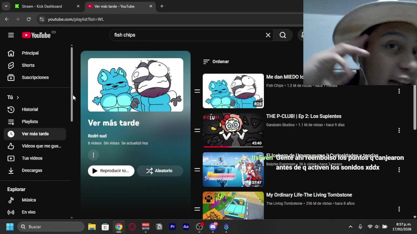Open Videos que me gustan
This screenshot has height=234, width=417.
pyautogui.click(x=35, y=146)
